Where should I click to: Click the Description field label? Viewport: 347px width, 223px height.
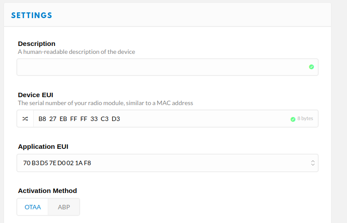pyautogui.click(x=37, y=44)
